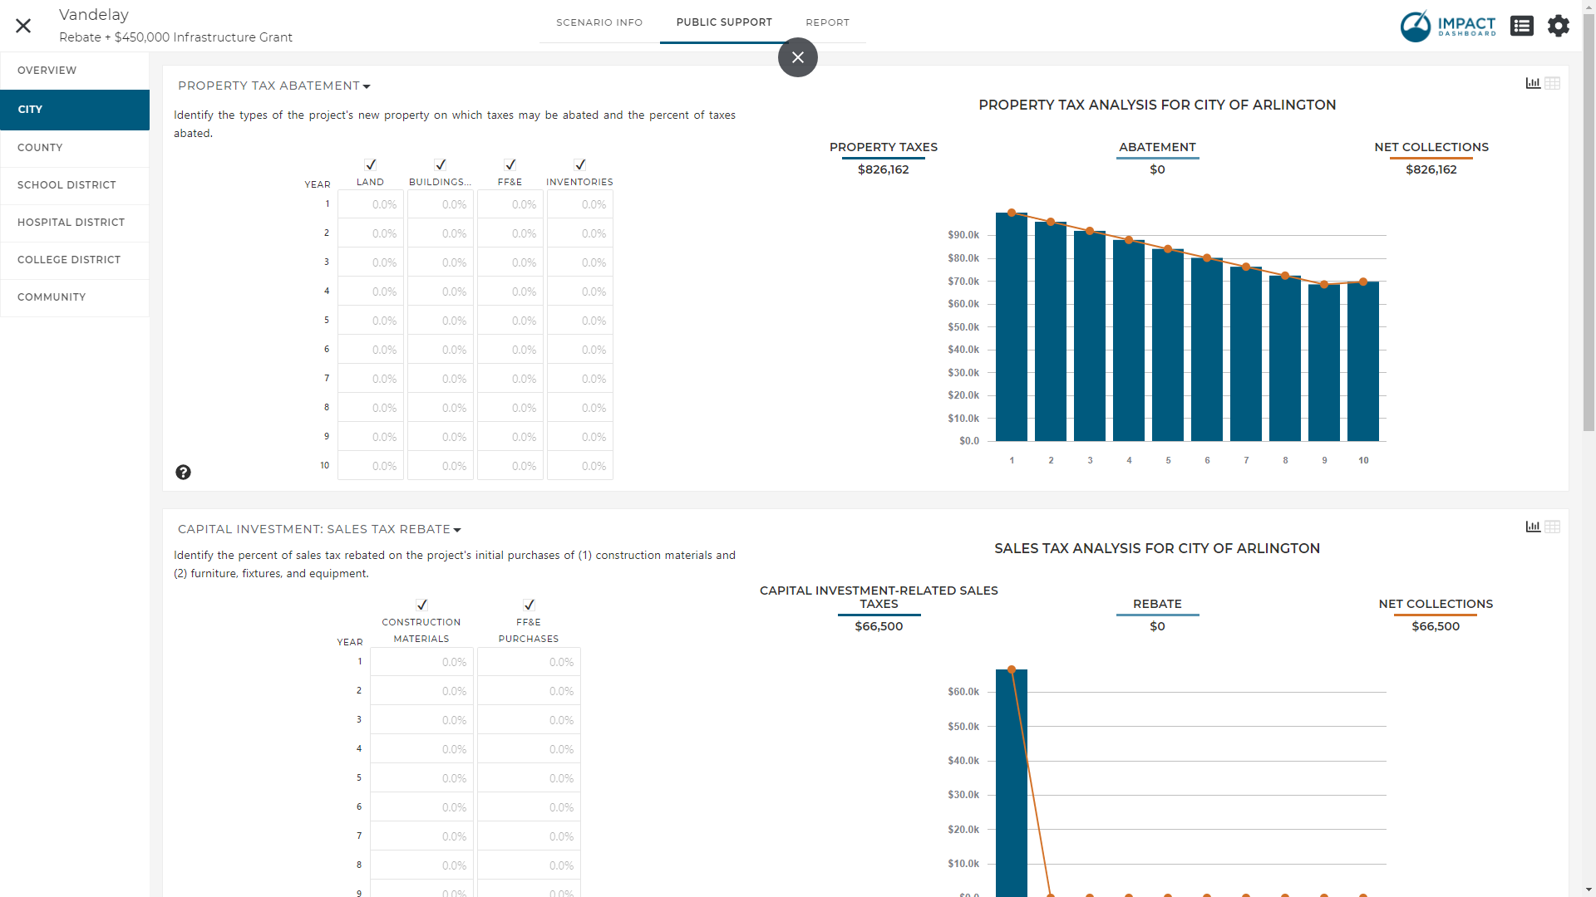Image resolution: width=1596 pixels, height=897 pixels.
Task: Toggle the Inventories abatement checkbox
Action: (x=580, y=164)
